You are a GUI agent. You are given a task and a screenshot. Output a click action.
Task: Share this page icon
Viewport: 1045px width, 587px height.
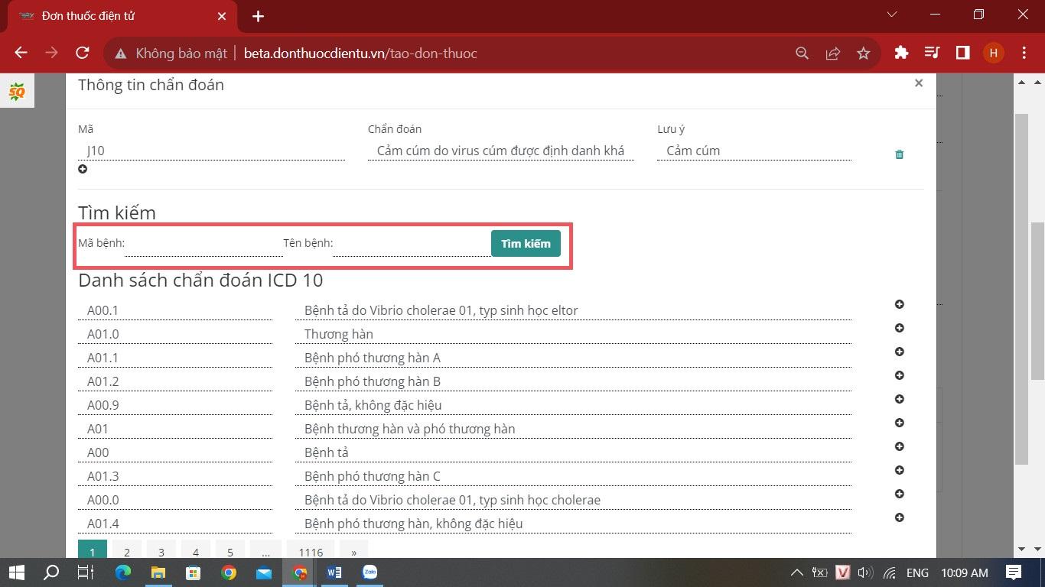tap(832, 53)
